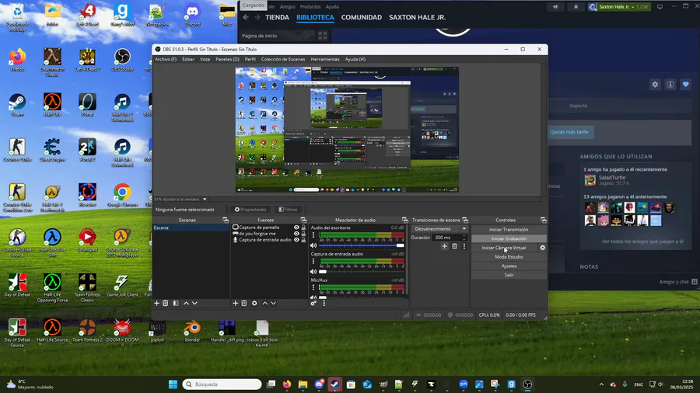Add a scene transition with plus icon
The width and height of the screenshot is (700, 393).
[x=444, y=246]
